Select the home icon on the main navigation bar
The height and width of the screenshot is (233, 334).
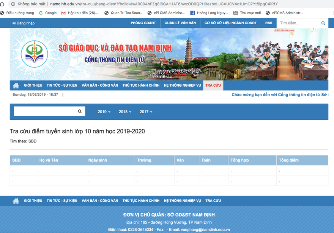[16, 85]
